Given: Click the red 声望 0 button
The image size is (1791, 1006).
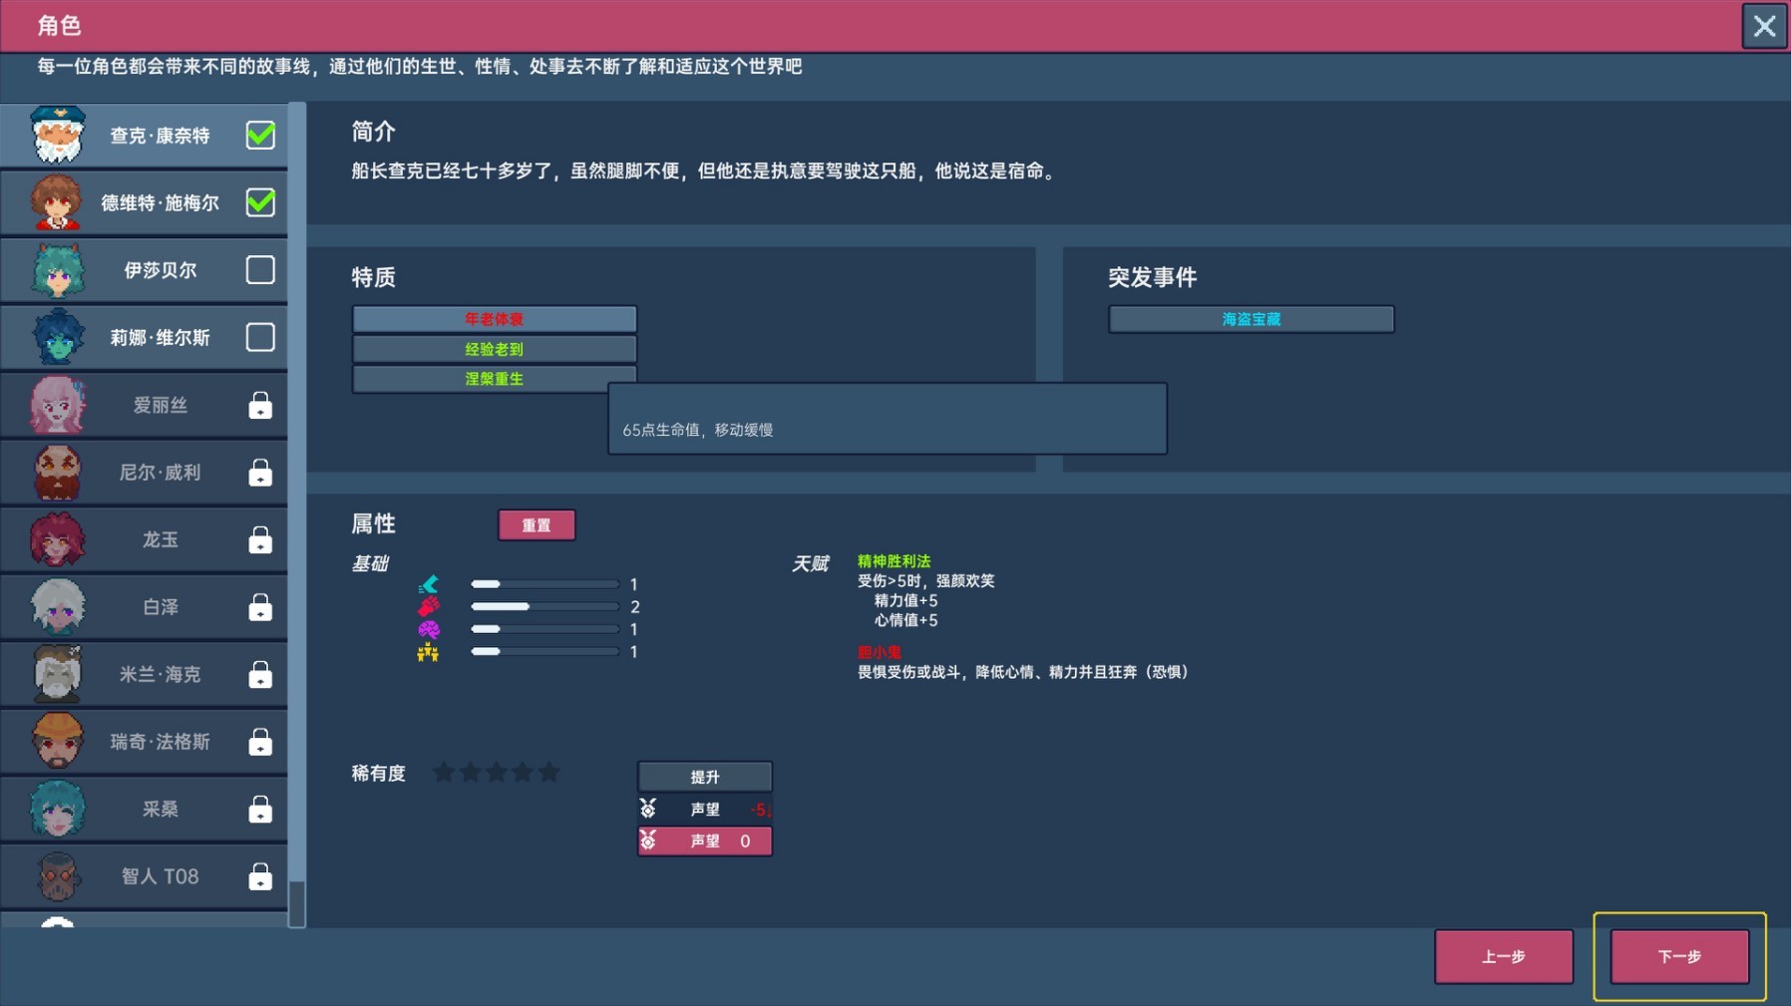Looking at the screenshot, I should click(705, 840).
